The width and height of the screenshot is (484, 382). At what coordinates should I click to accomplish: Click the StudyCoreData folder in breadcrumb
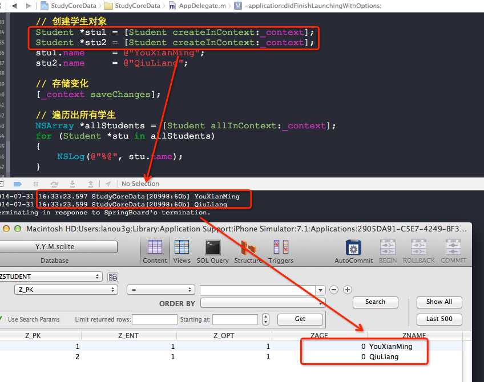click(132, 6)
